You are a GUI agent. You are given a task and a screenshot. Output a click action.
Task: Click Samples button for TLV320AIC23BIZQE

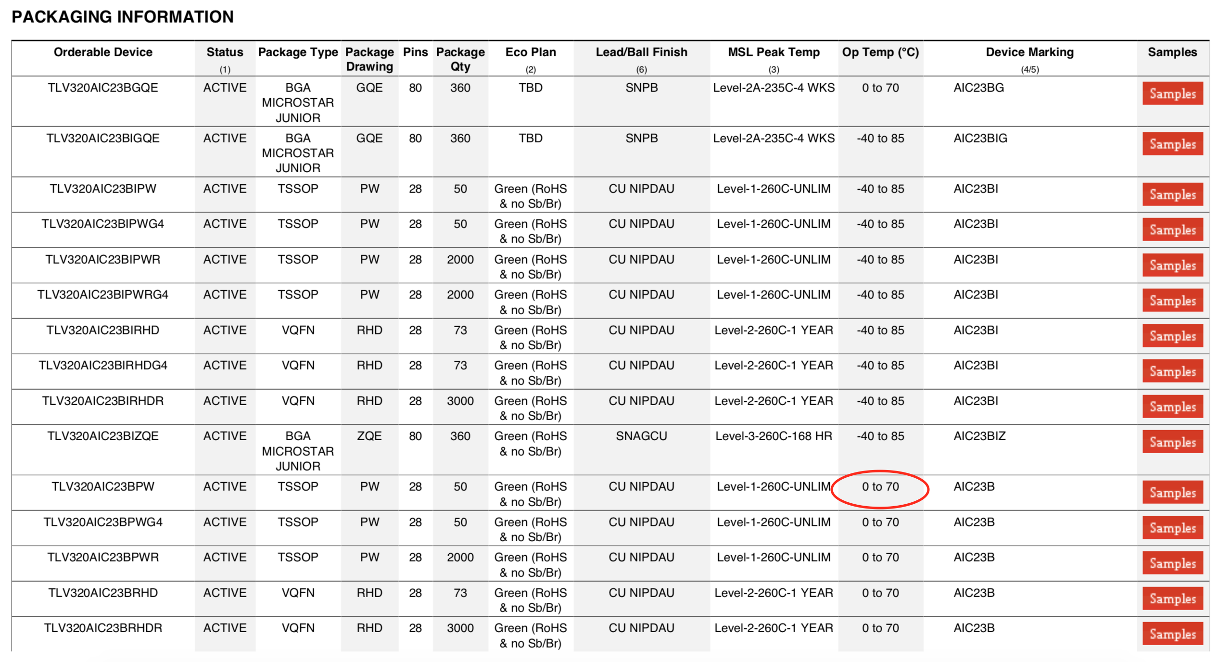point(1172,442)
